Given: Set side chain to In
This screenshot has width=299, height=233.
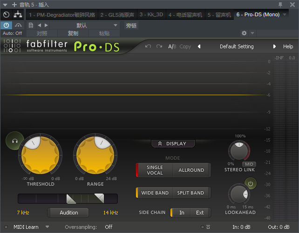Looking at the screenshot, I should pyautogui.click(x=181, y=213).
